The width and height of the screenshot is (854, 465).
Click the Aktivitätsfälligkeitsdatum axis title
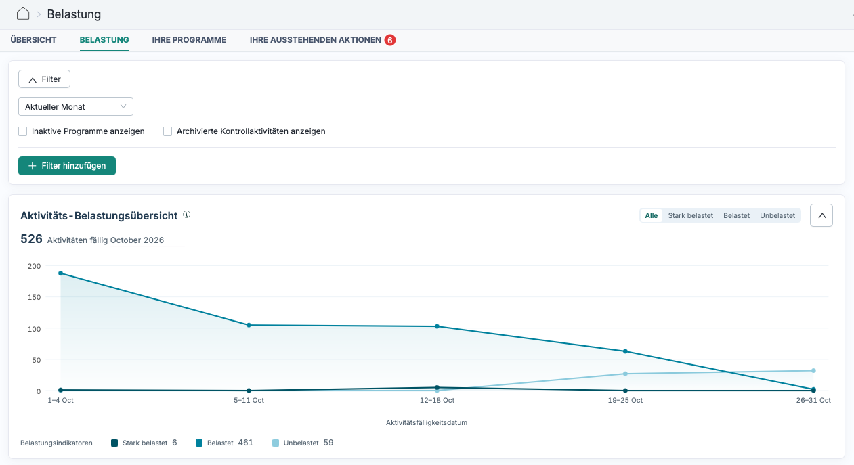(427, 423)
